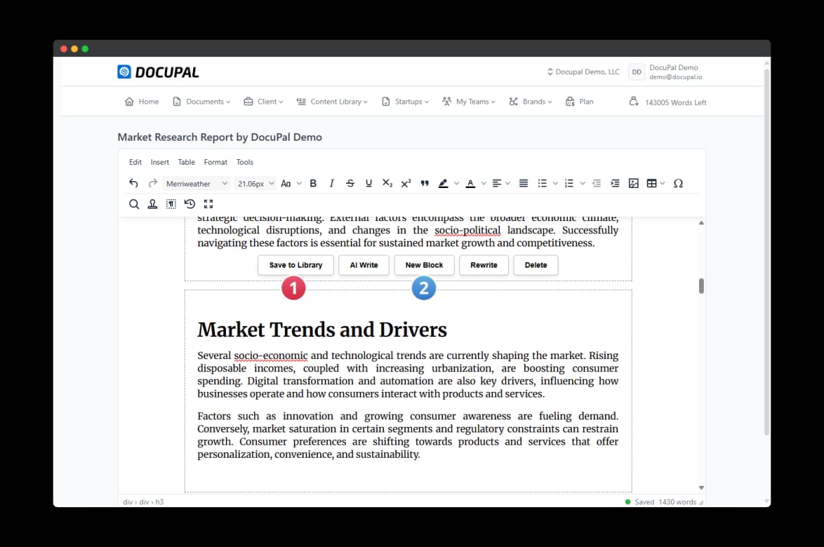Apply superscript formatting
Image resolution: width=824 pixels, height=547 pixels.
pyautogui.click(x=406, y=183)
